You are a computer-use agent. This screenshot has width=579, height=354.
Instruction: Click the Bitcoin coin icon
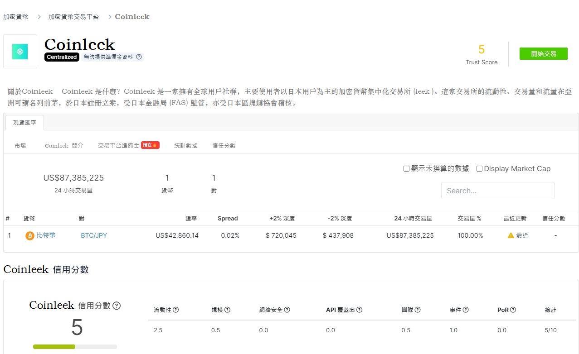[30, 236]
